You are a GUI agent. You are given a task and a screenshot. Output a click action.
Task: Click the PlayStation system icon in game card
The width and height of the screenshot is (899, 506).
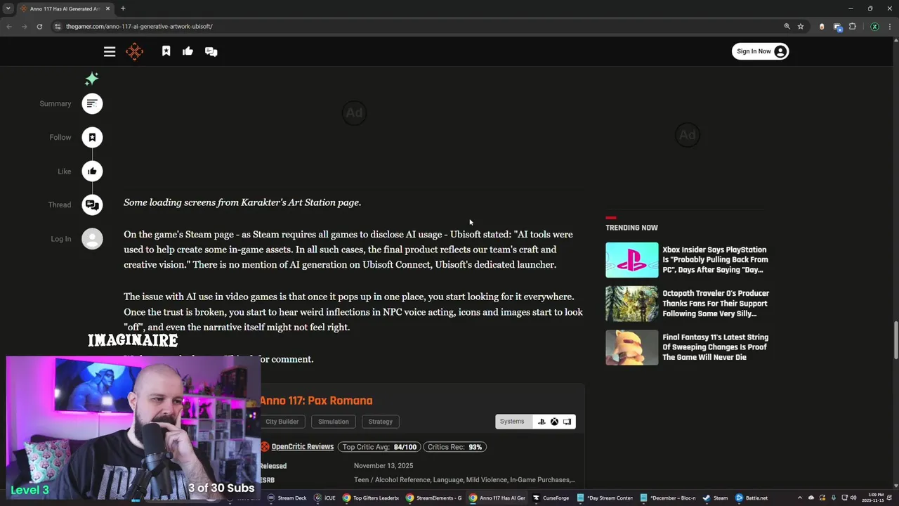pos(542,422)
